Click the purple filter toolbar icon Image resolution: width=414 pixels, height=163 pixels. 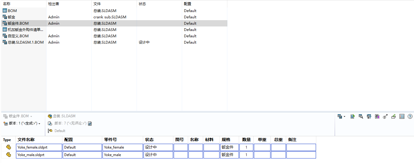pyautogui.click(x=377, y=116)
